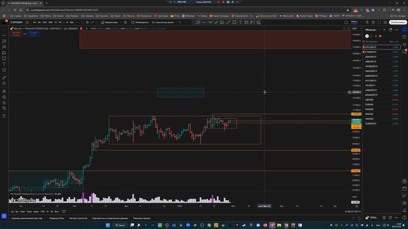Select XAUUSD in the watchlist
Image resolution: width=408 pixels, height=229 pixels.
coord(381,119)
